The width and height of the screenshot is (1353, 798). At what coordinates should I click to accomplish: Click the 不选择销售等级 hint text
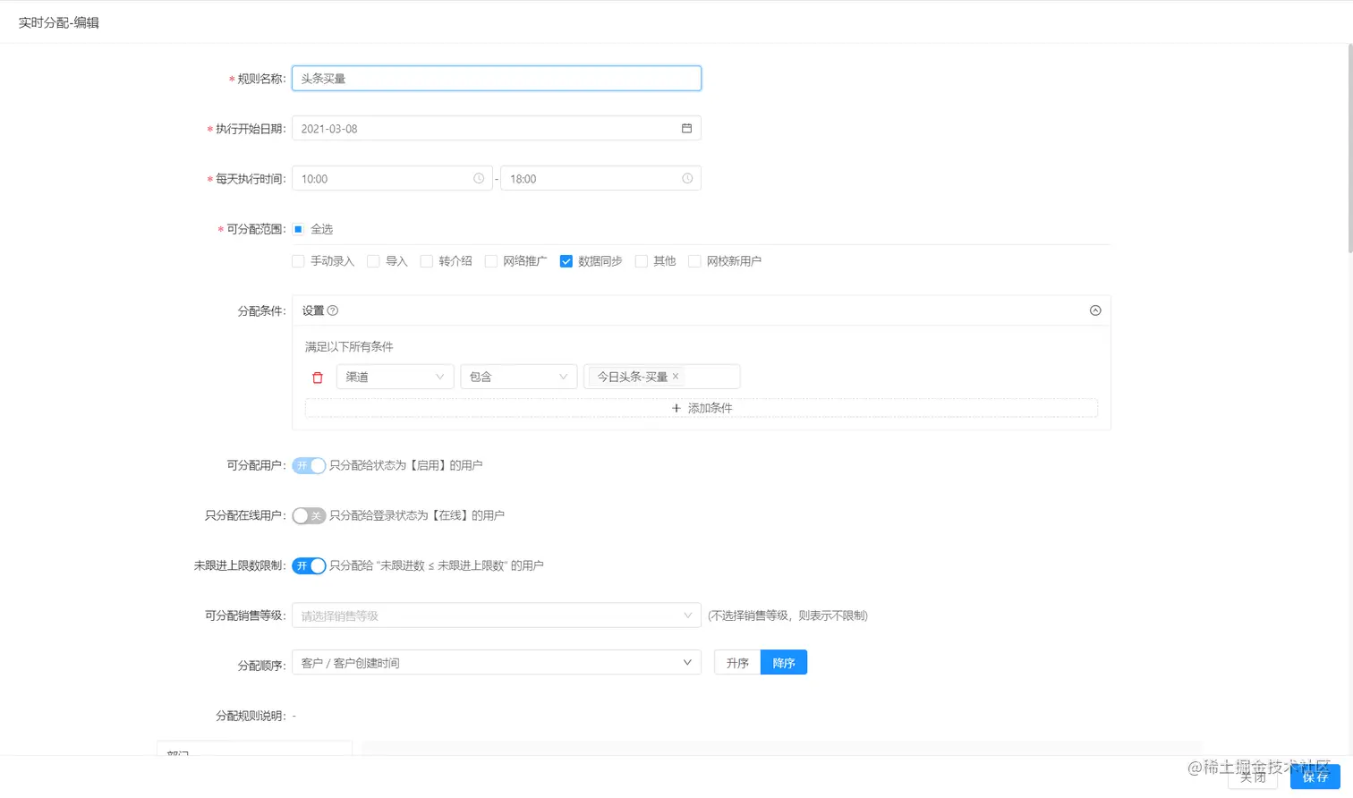click(787, 615)
